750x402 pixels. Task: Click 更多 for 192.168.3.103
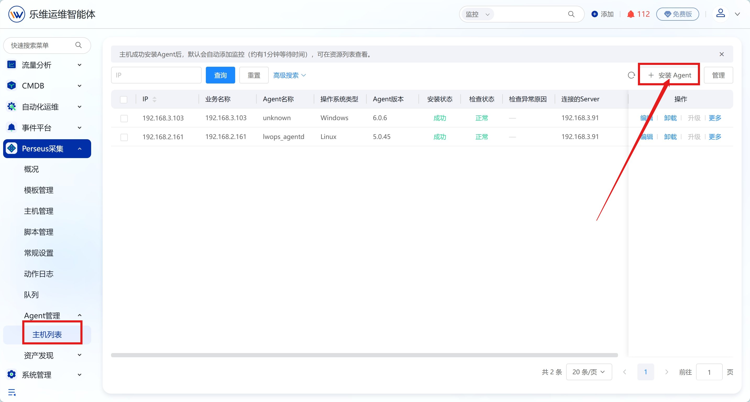click(715, 118)
